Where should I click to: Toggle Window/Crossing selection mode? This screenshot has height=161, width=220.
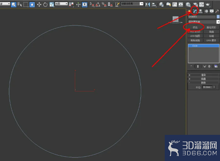click(x=32, y=5)
